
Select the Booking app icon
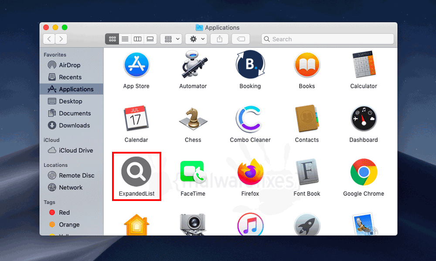(250, 64)
